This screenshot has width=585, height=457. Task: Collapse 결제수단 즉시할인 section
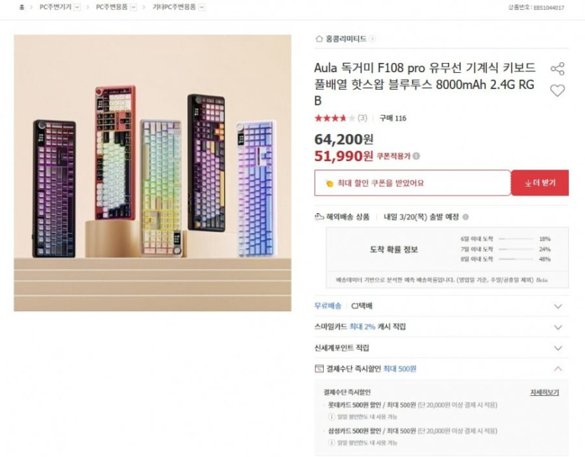pyautogui.click(x=441, y=369)
